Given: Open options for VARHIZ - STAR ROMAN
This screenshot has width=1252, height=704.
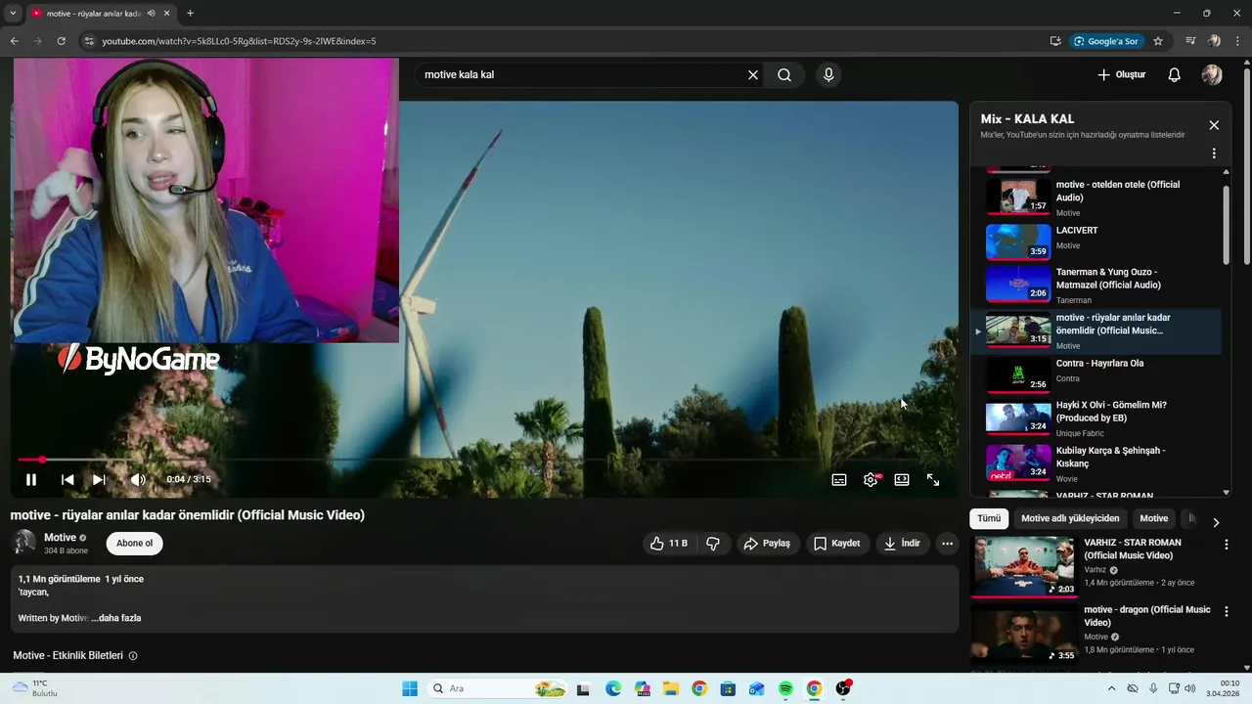Looking at the screenshot, I should pos(1226,545).
